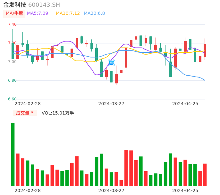Click the 7.40 price axis label

click(12, 24)
